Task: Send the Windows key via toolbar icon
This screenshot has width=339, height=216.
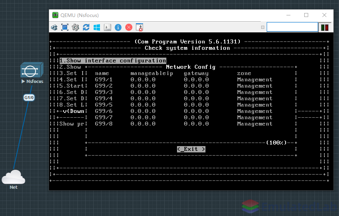Action: point(97,27)
